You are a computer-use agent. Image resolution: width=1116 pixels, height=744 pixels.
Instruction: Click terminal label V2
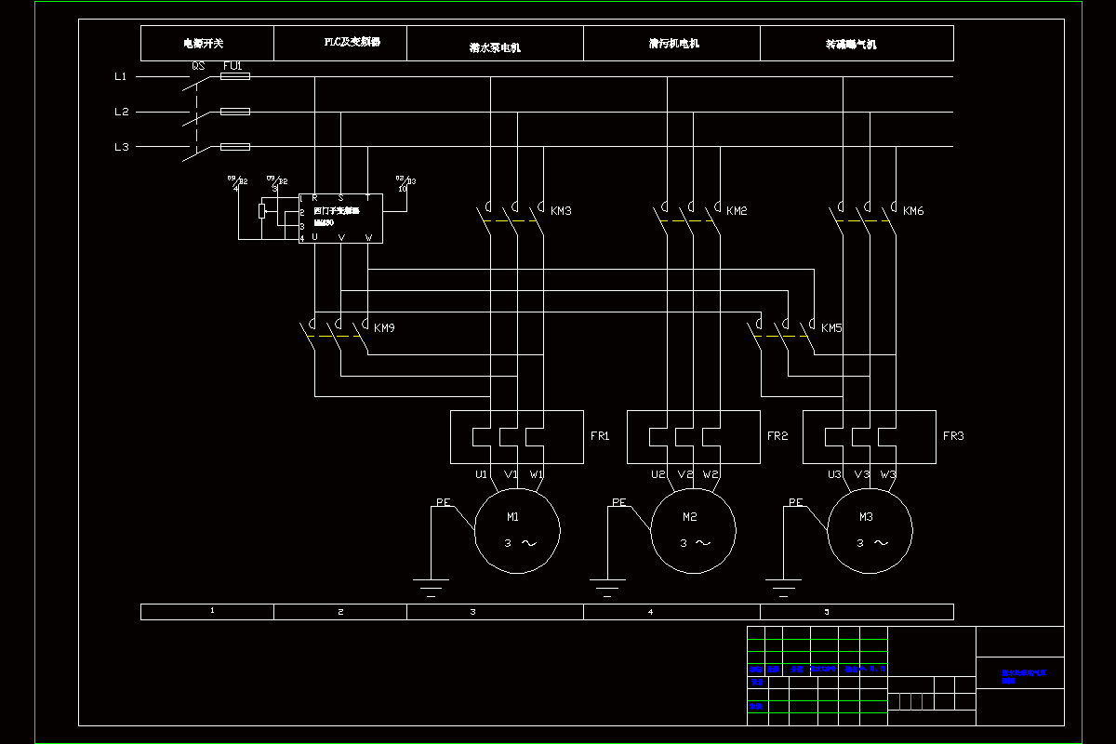pos(685,474)
